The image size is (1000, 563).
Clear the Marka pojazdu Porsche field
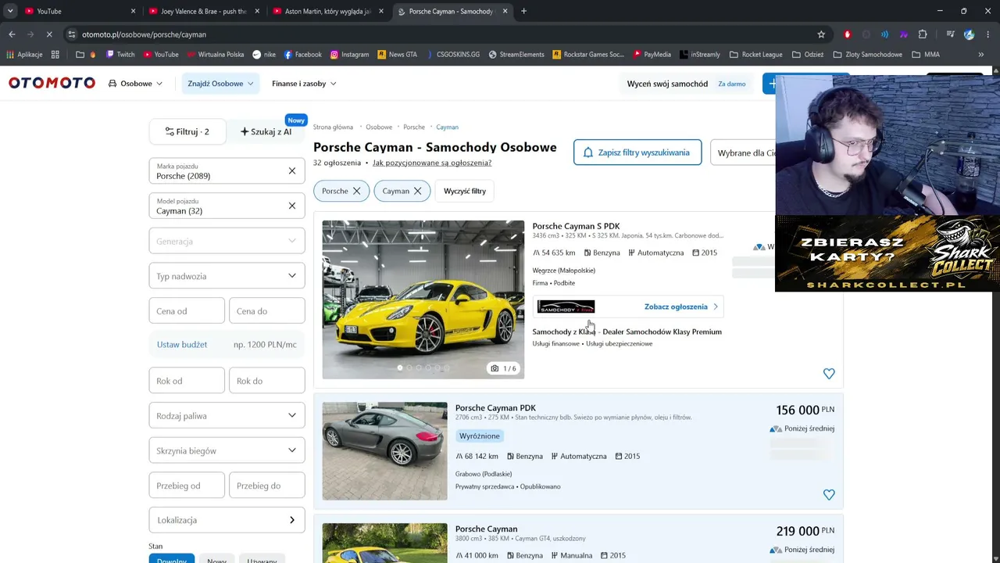pos(292,170)
